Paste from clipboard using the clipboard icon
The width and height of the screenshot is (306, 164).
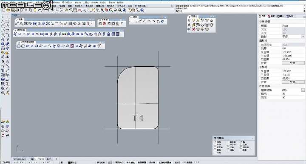click(35, 10)
